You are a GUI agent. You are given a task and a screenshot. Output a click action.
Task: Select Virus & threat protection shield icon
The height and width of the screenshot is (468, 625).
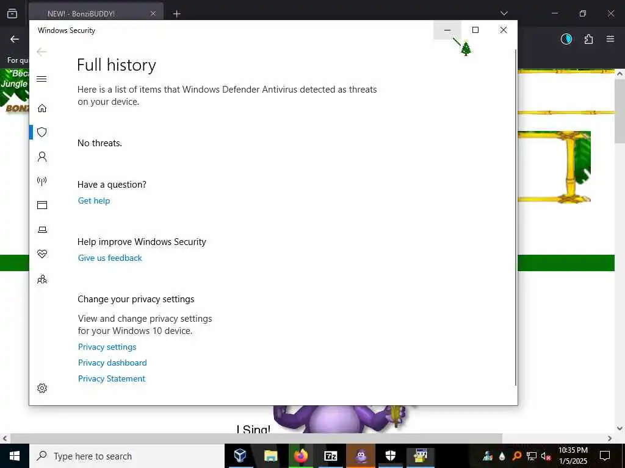coord(42,132)
